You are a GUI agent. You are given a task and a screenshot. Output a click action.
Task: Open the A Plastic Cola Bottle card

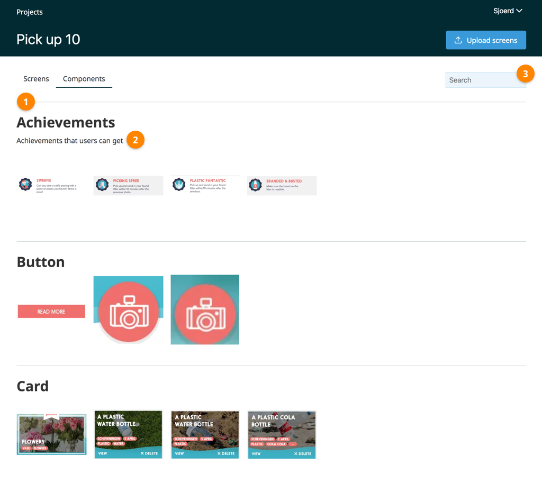pos(282,434)
